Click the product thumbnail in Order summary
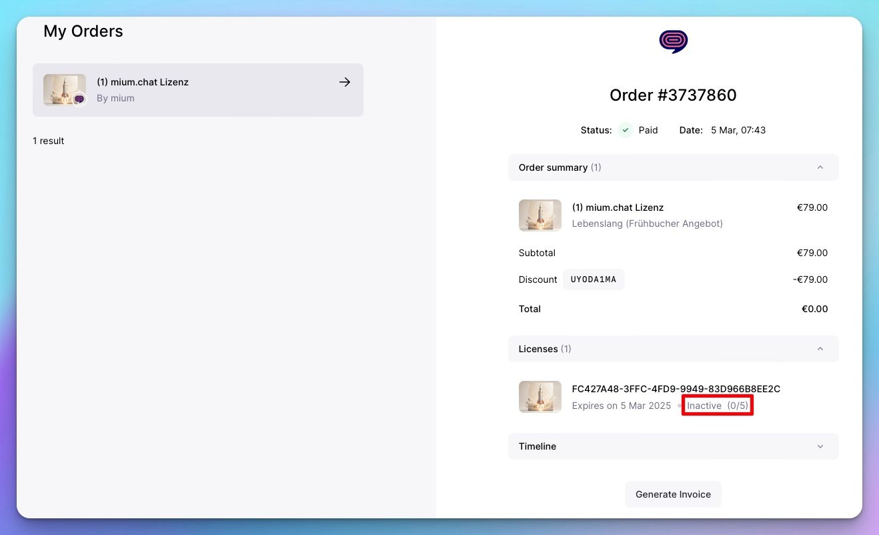Viewport: 879px width, 535px height. pos(540,215)
